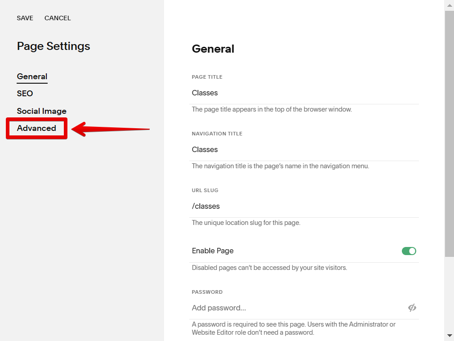Click the scrollbar up arrow
The width and height of the screenshot is (454, 341).
pos(449,5)
